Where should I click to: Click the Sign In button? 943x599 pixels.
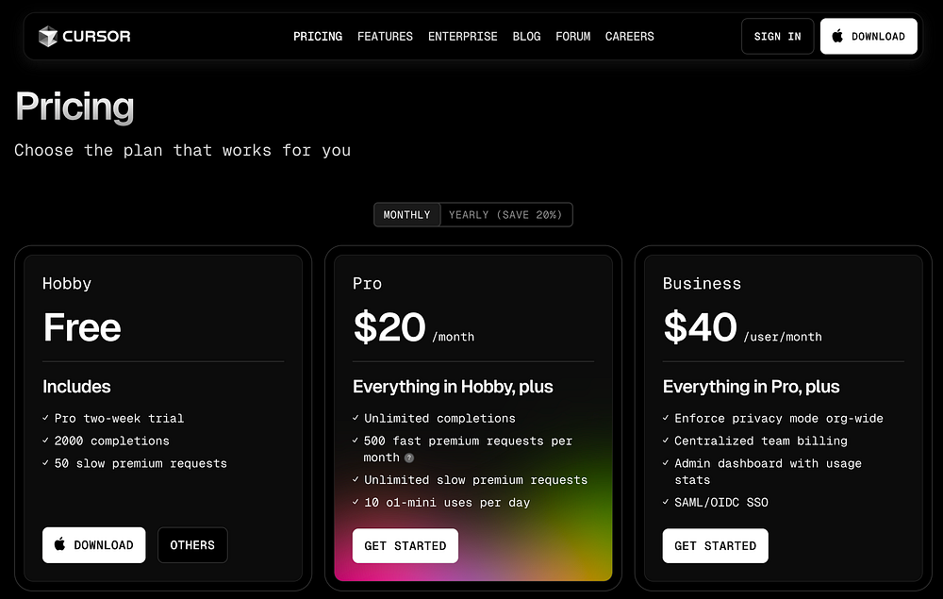777,37
